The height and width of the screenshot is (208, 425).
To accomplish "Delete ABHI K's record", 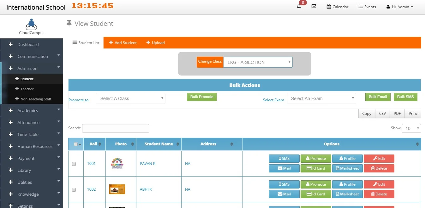I will (379, 194).
